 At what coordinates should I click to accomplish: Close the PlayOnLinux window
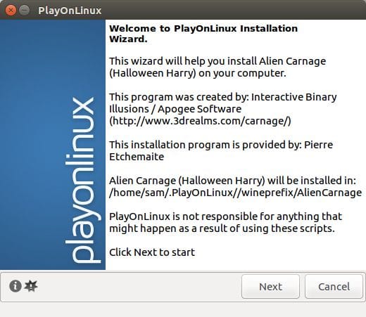point(11,11)
